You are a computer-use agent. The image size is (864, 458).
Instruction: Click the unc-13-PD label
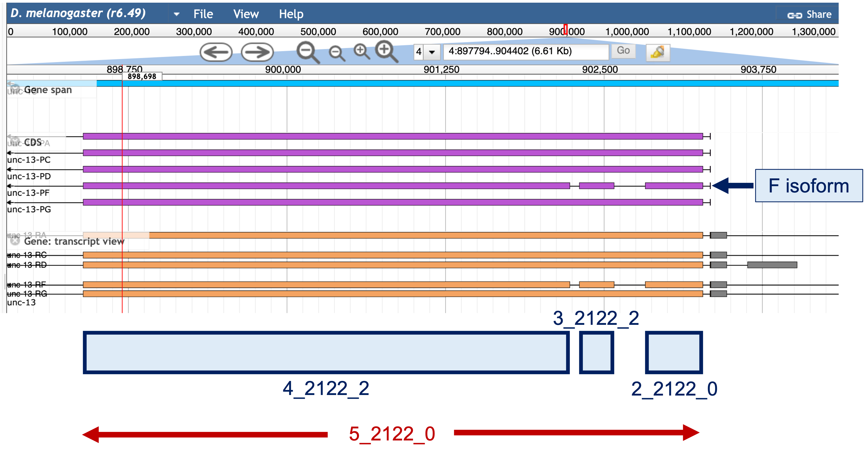click(x=29, y=176)
